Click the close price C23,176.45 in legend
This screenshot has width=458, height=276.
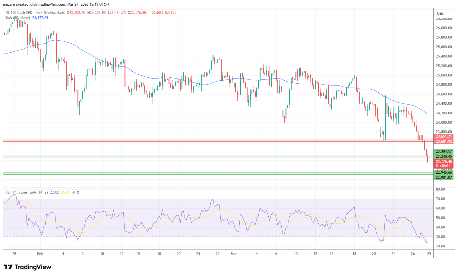(137, 13)
